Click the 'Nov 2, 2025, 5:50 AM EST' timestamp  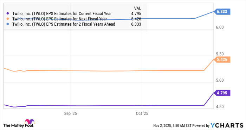(172, 126)
